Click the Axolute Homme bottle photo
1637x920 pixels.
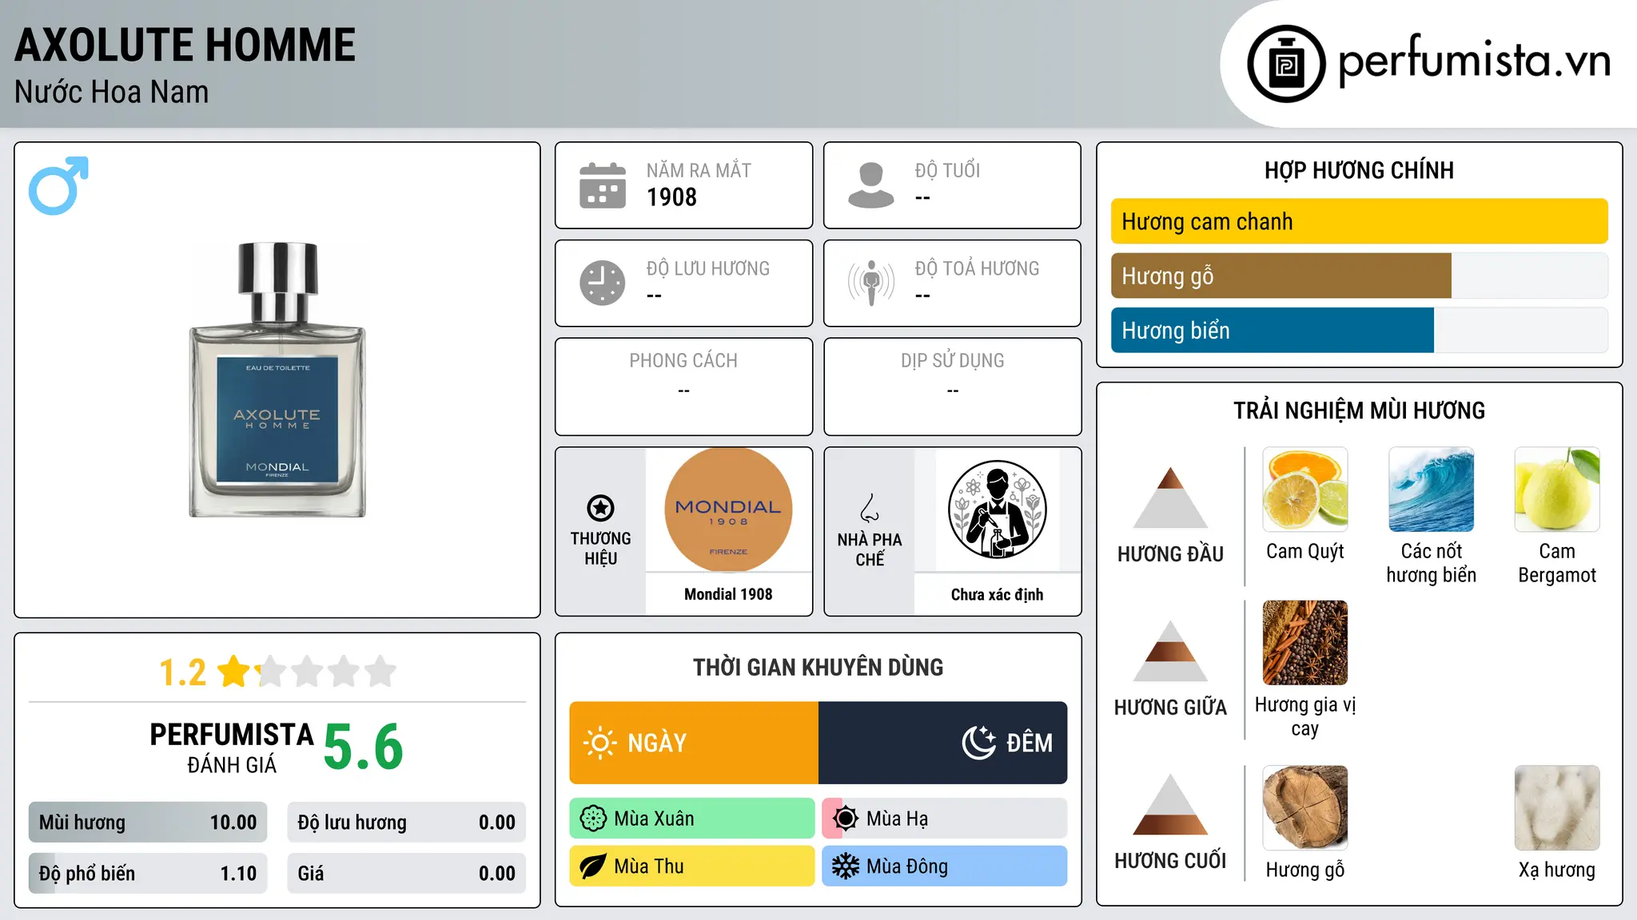[x=277, y=380]
